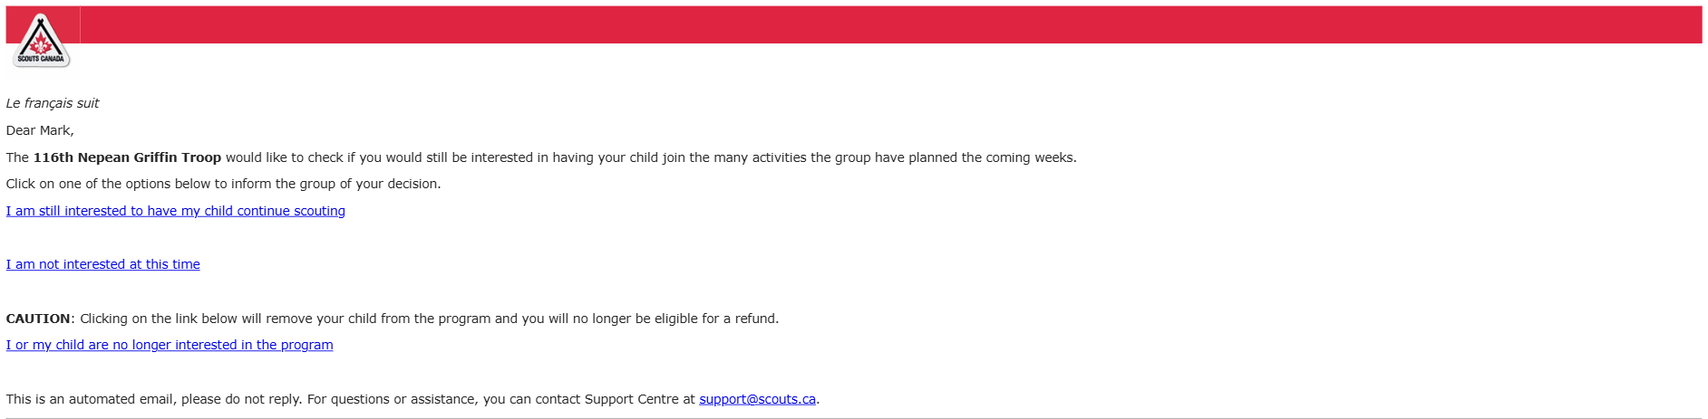1708x419 pixels.
Task: Choose the not interested at this time link
Action: pos(102,264)
